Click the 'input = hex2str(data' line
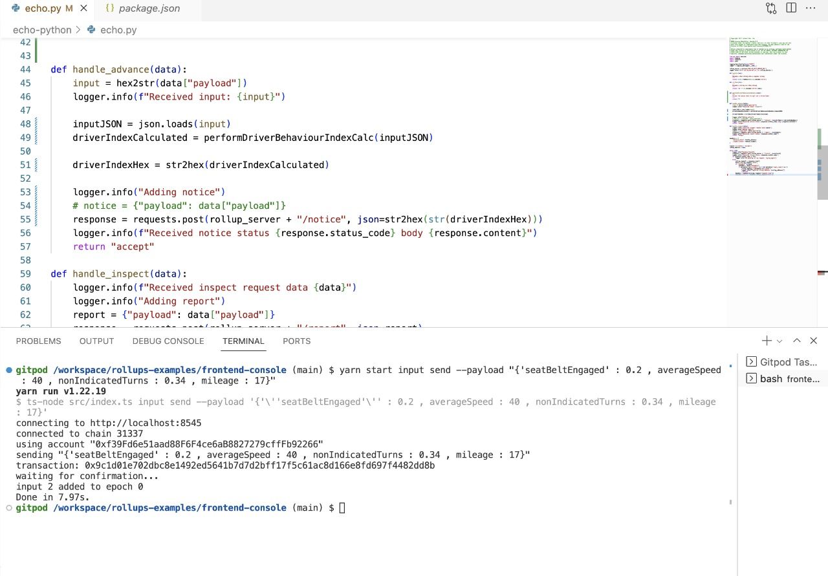Screen dimensions: 828x576 [x=160, y=83]
